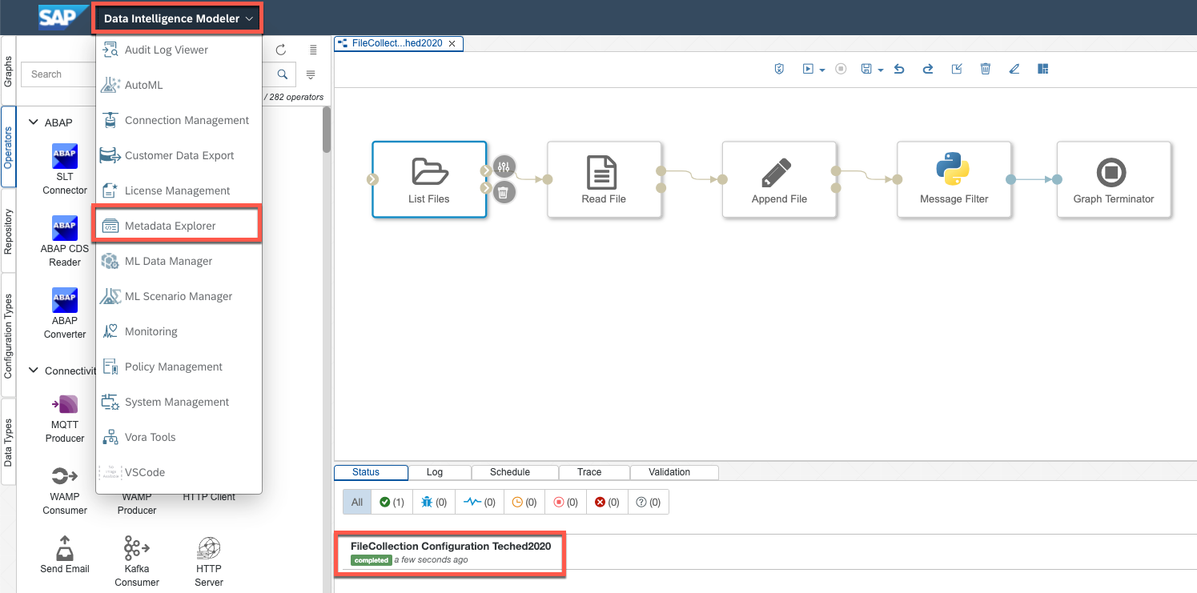Select the Send Email operator
Image resolution: width=1197 pixels, height=593 pixels.
pyautogui.click(x=65, y=555)
